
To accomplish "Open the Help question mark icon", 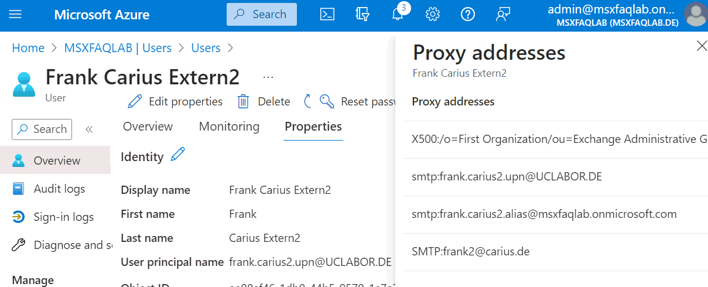I will tap(467, 15).
